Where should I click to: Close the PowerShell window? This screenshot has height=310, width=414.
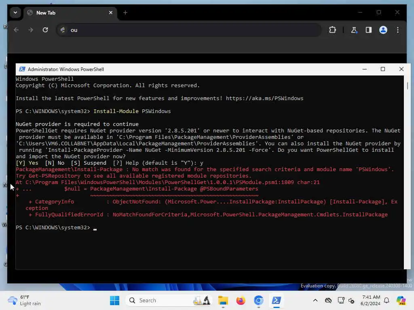point(401,69)
